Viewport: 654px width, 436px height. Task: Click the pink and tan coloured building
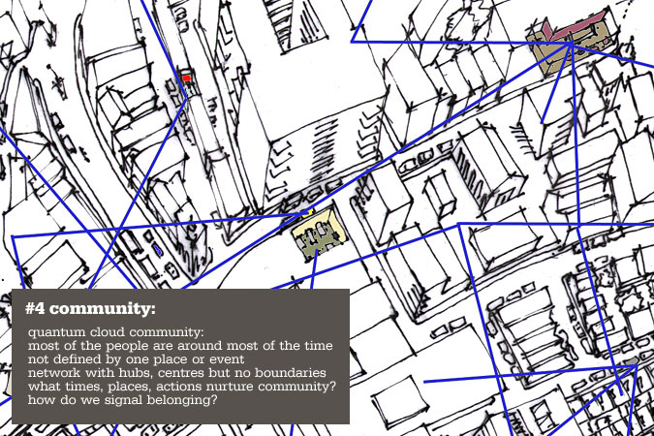click(x=570, y=43)
